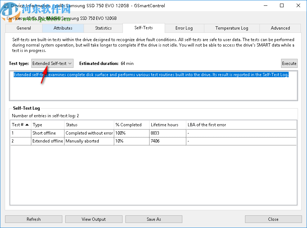Sort by Type column header
The image size is (307, 228).
(48, 125)
